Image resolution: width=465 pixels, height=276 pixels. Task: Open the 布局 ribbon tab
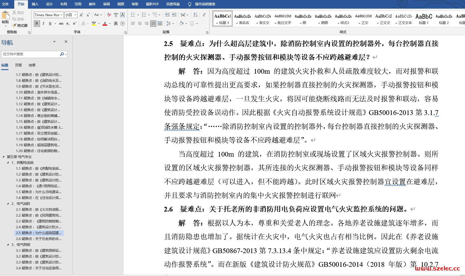tap(63, 4)
